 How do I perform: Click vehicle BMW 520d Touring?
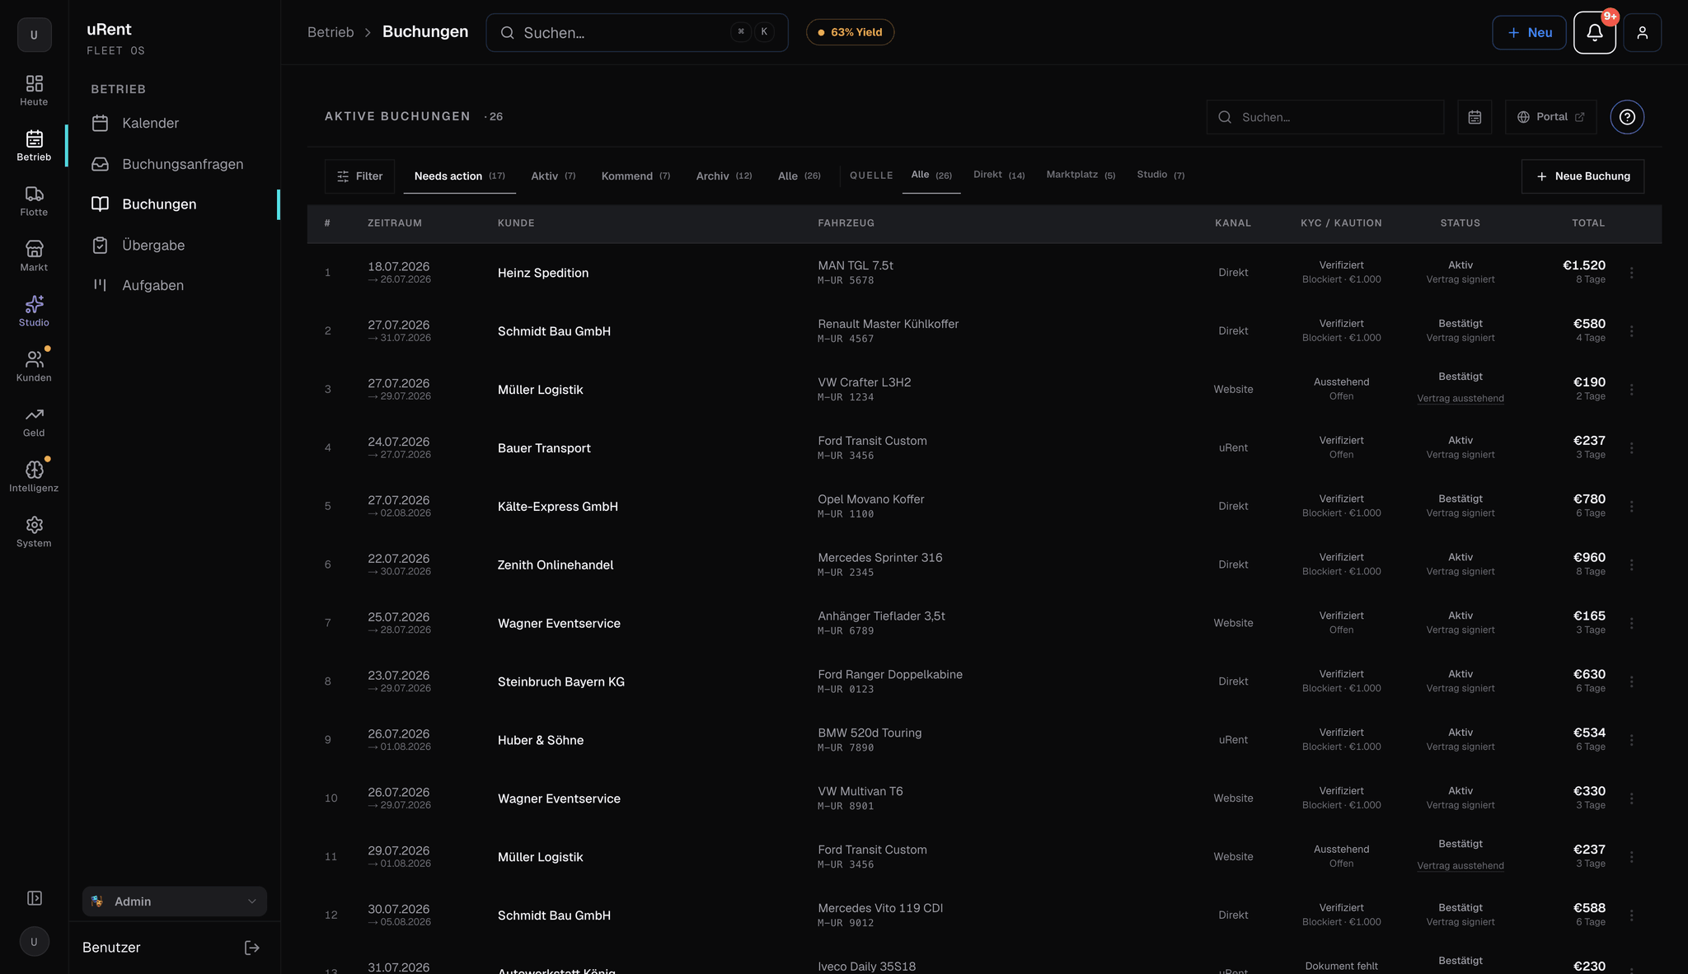pos(870,733)
